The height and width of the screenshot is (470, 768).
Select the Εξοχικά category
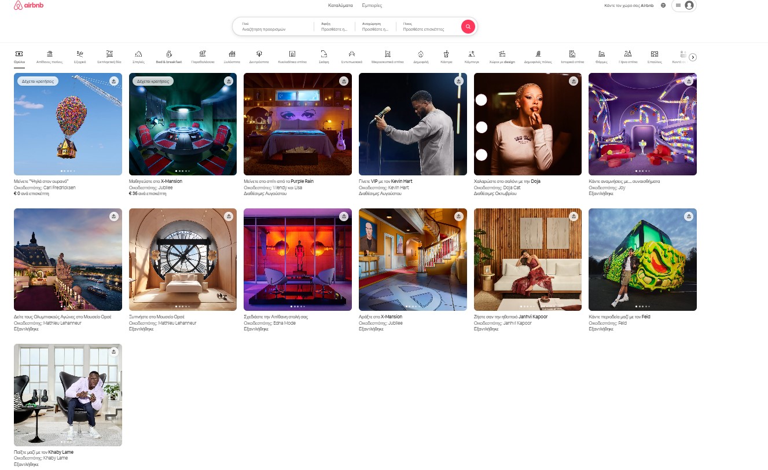coord(80,56)
